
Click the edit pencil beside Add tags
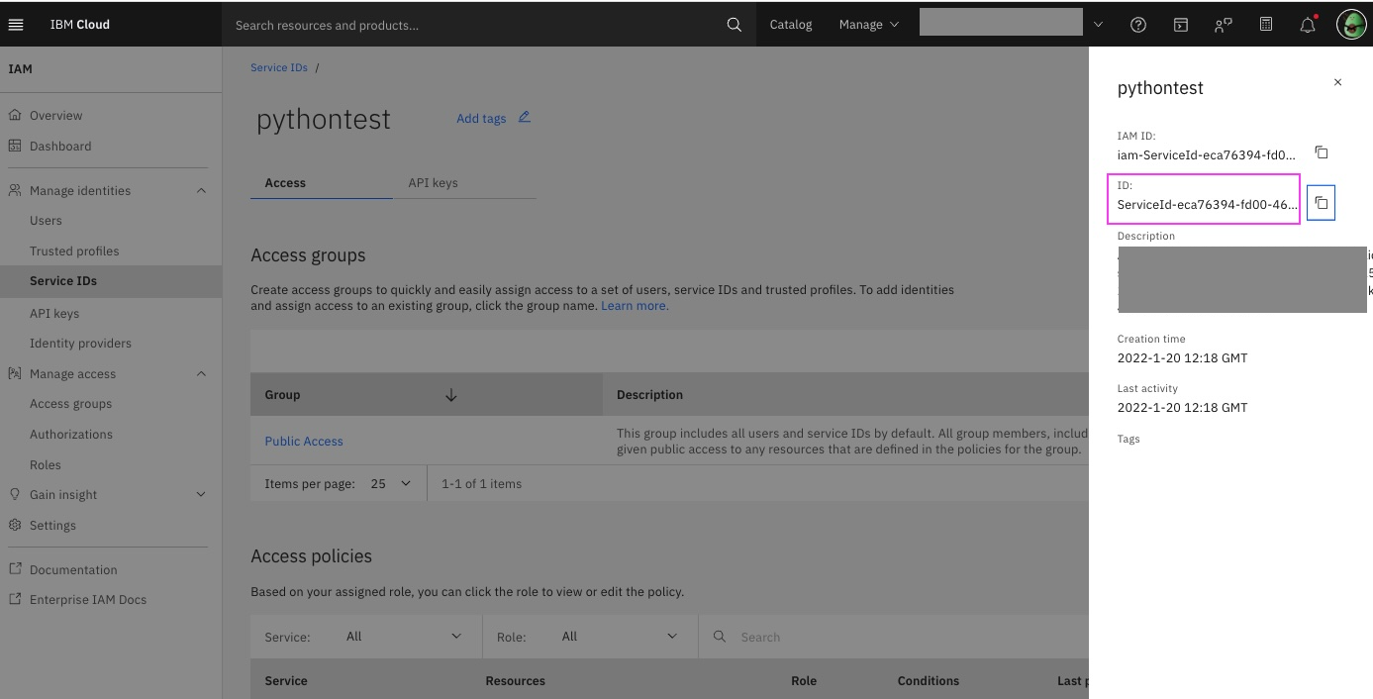525,117
